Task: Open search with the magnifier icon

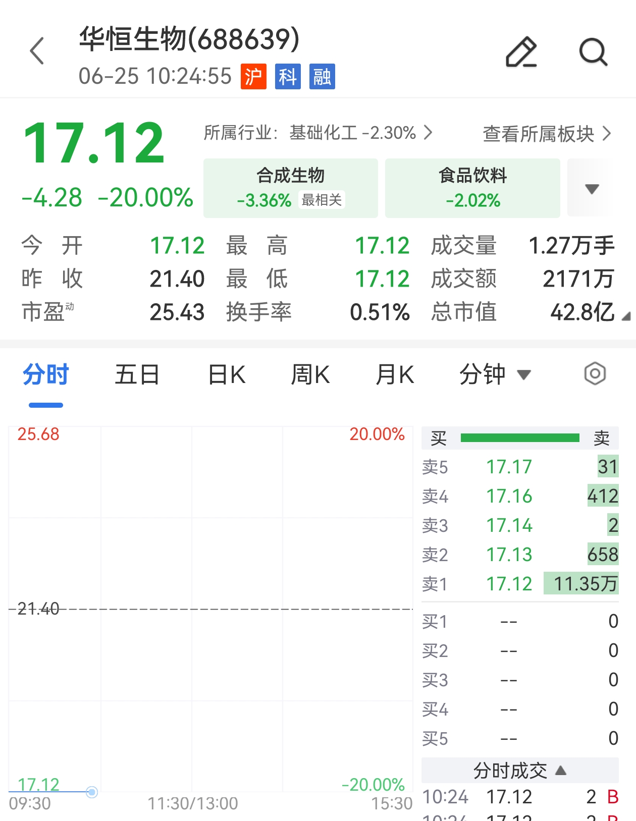Action: pyautogui.click(x=593, y=51)
